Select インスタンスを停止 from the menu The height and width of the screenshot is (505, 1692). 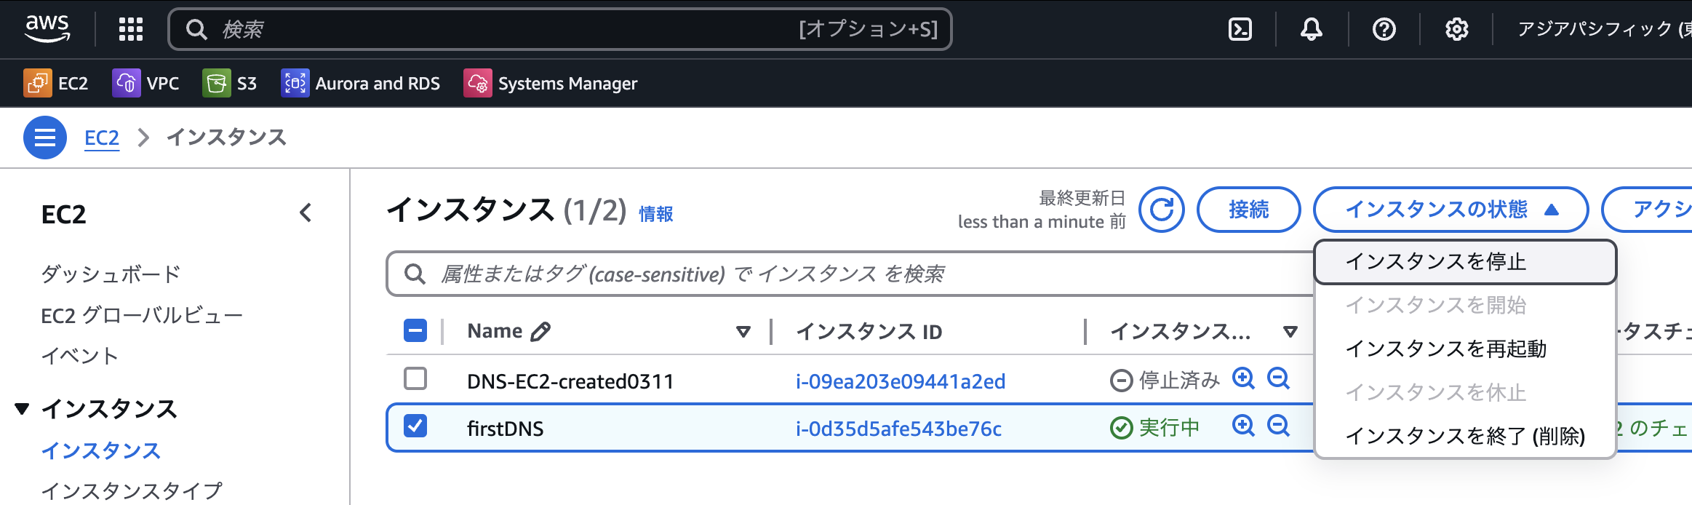[1465, 262]
